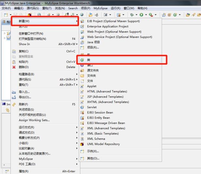201x174 pixels.
Task: Open the 编辑(E) menu
Action: (19, 8)
